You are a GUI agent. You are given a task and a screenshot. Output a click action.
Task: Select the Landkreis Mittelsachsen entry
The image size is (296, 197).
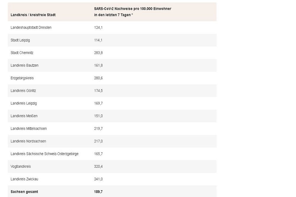click(x=29, y=129)
